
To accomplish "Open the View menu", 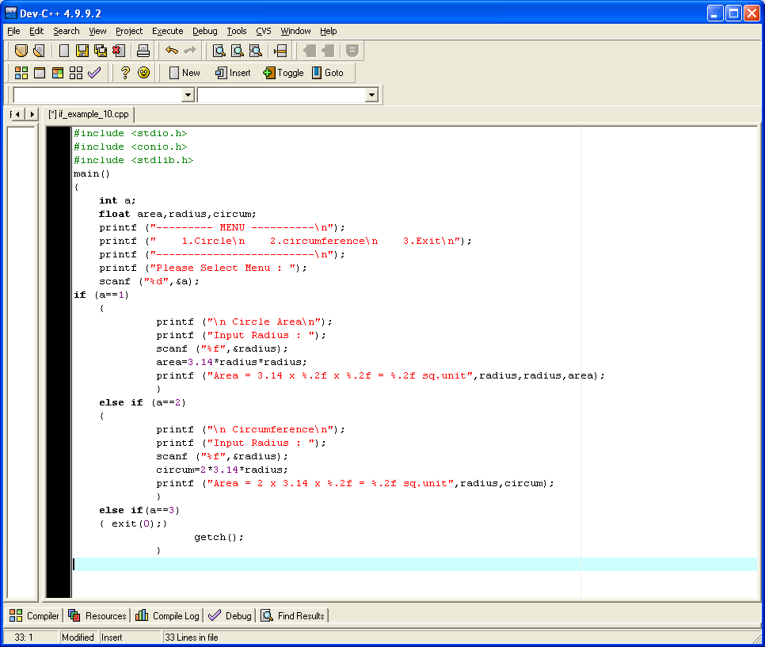I will pos(97,31).
